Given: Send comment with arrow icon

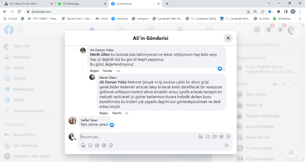Looking at the screenshot, I should point(227,145).
